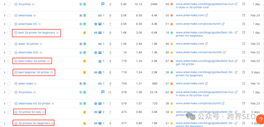Expand the '3d printer for kids' row chevron
Screen dimensions: 264x127
point(5,112)
